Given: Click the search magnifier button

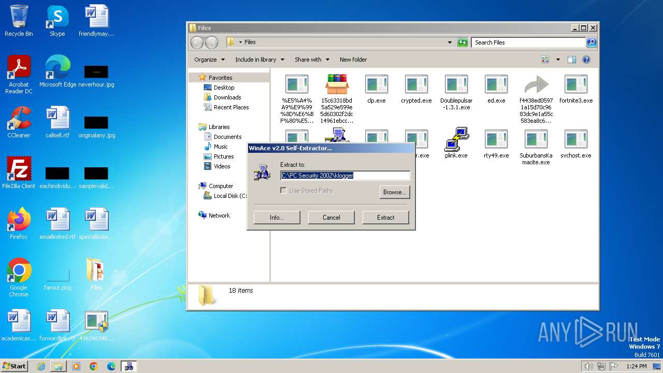Looking at the screenshot, I should 592,42.
